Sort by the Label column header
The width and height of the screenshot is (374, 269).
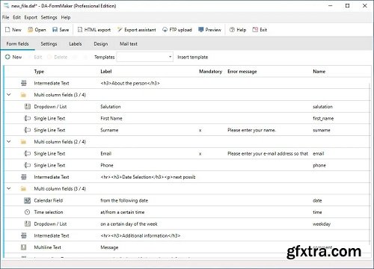click(106, 72)
